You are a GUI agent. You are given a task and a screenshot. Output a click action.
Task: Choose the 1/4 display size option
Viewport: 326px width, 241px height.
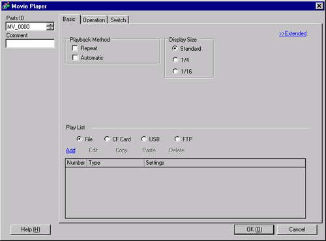pos(175,59)
